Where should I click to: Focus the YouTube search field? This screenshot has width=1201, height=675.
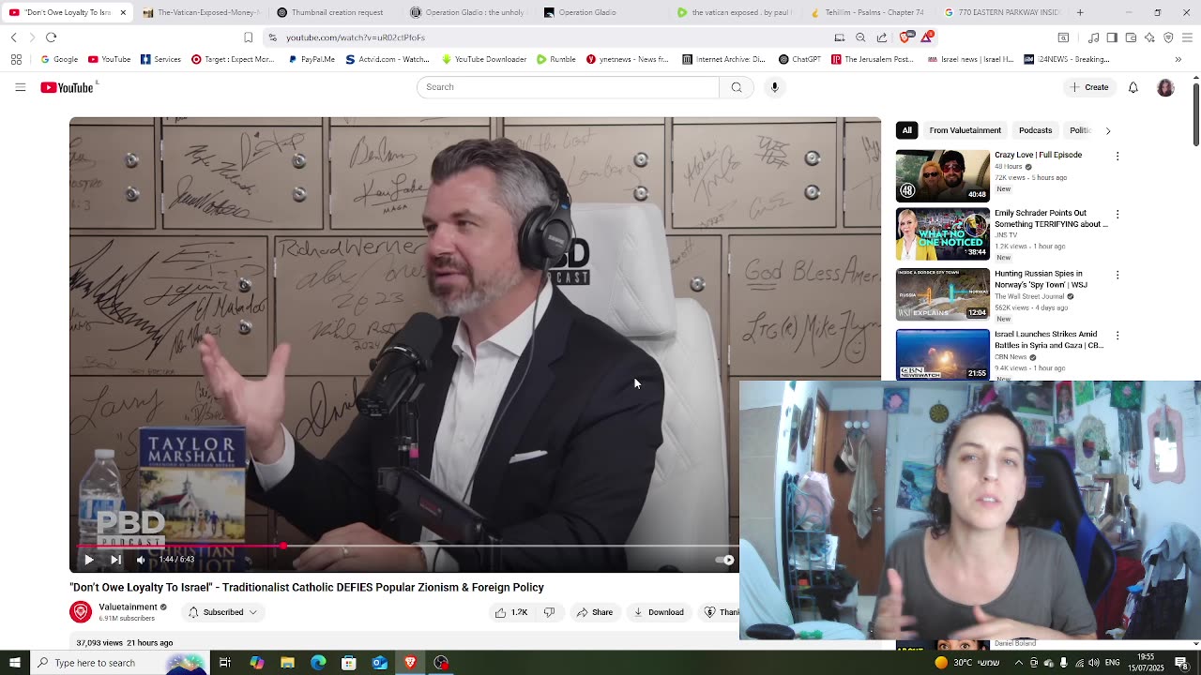click(568, 87)
